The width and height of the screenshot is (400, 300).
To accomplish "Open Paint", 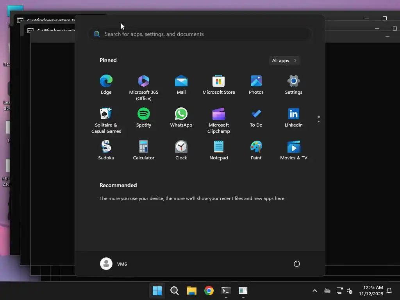I will click(x=256, y=150).
